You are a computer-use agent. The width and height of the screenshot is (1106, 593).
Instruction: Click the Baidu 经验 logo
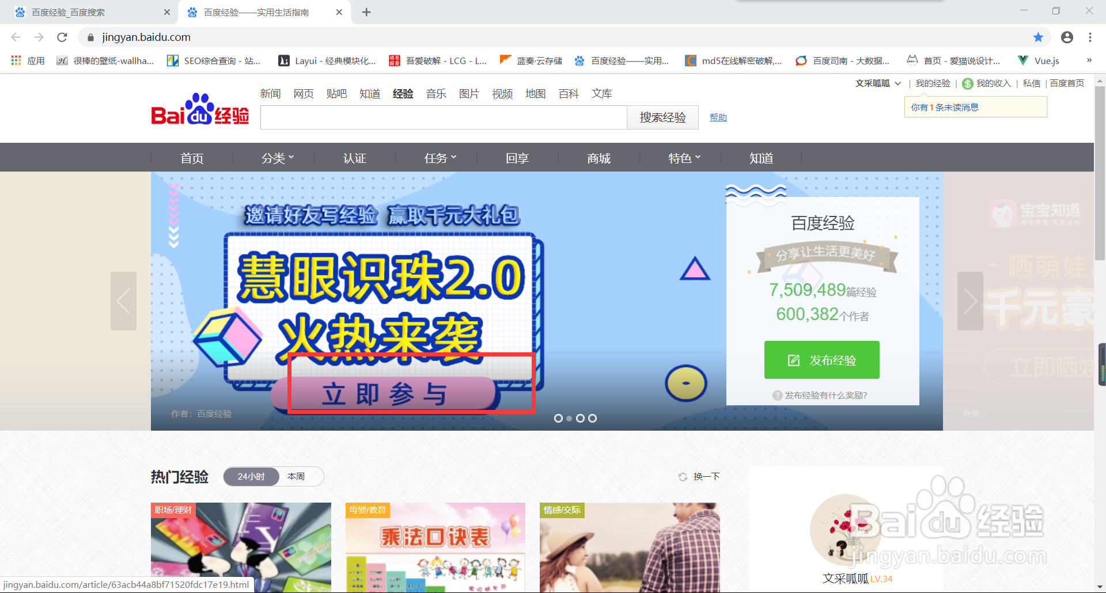click(x=200, y=109)
